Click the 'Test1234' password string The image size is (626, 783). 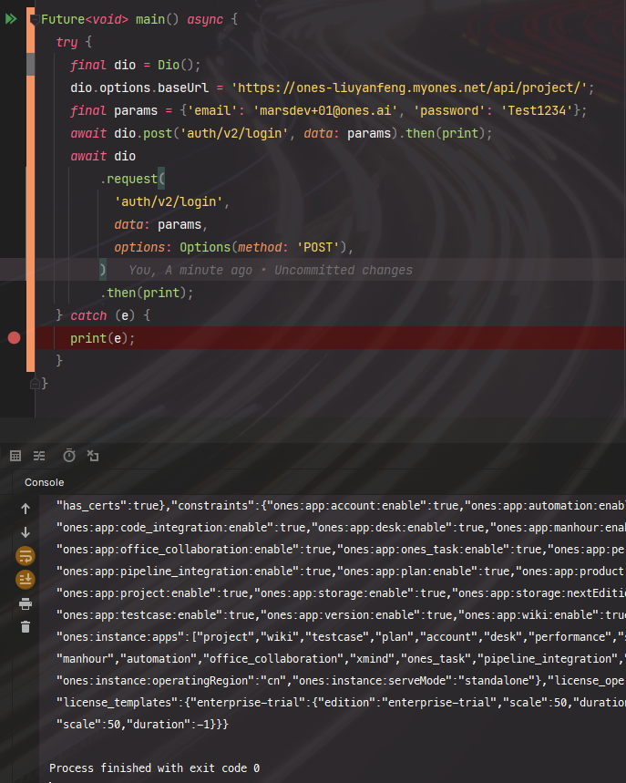[537, 110]
